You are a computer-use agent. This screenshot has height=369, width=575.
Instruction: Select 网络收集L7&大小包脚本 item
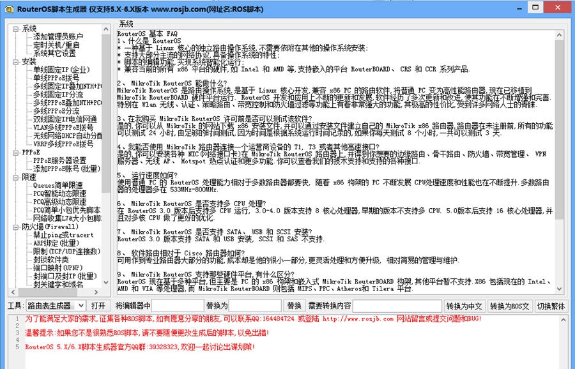pos(68,218)
